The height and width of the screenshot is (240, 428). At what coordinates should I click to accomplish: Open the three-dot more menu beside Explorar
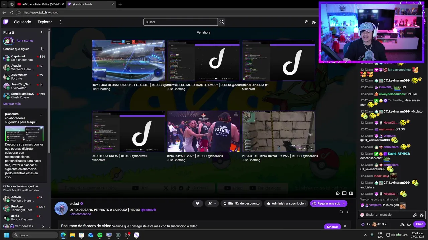tap(61, 22)
